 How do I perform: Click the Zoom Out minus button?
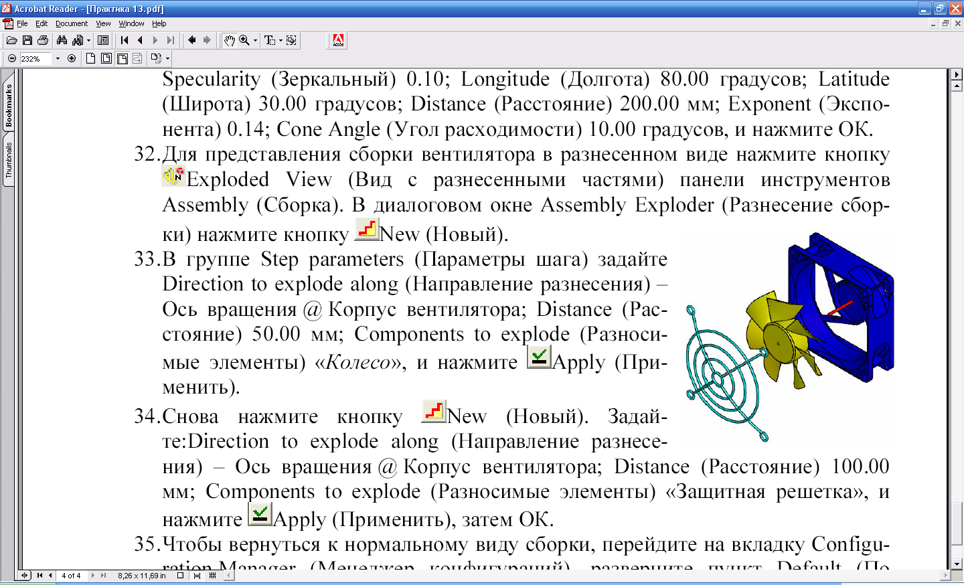click(12, 59)
